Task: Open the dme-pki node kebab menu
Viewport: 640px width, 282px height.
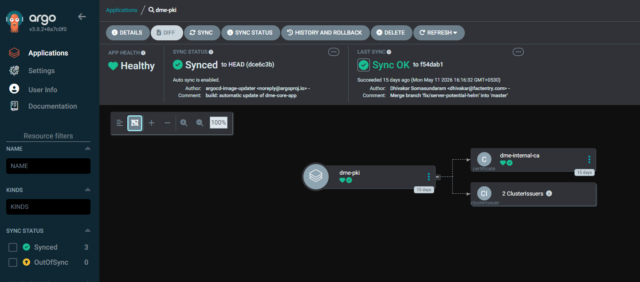Action: click(428, 177)
